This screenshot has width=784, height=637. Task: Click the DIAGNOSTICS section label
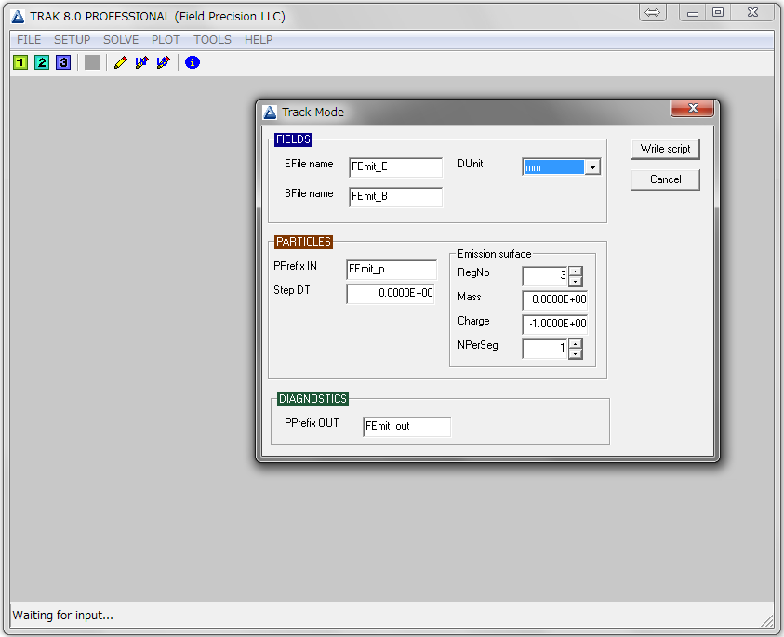click(x=312, y=399)
